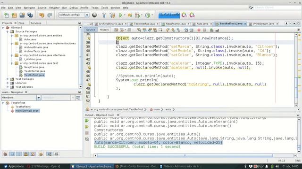302x169 pixels.
Task: Click the Stop square icon in Output panel
Action: click(x=87, y=133)
